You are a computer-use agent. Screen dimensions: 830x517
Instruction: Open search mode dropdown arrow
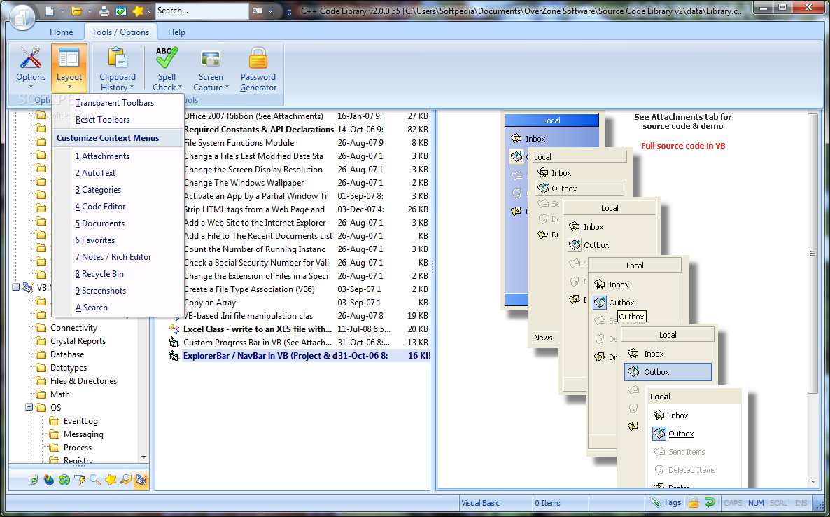click(271, 11)
